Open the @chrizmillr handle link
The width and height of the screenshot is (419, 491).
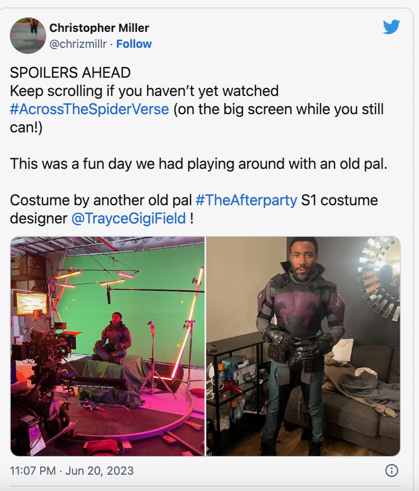[78, 44]
